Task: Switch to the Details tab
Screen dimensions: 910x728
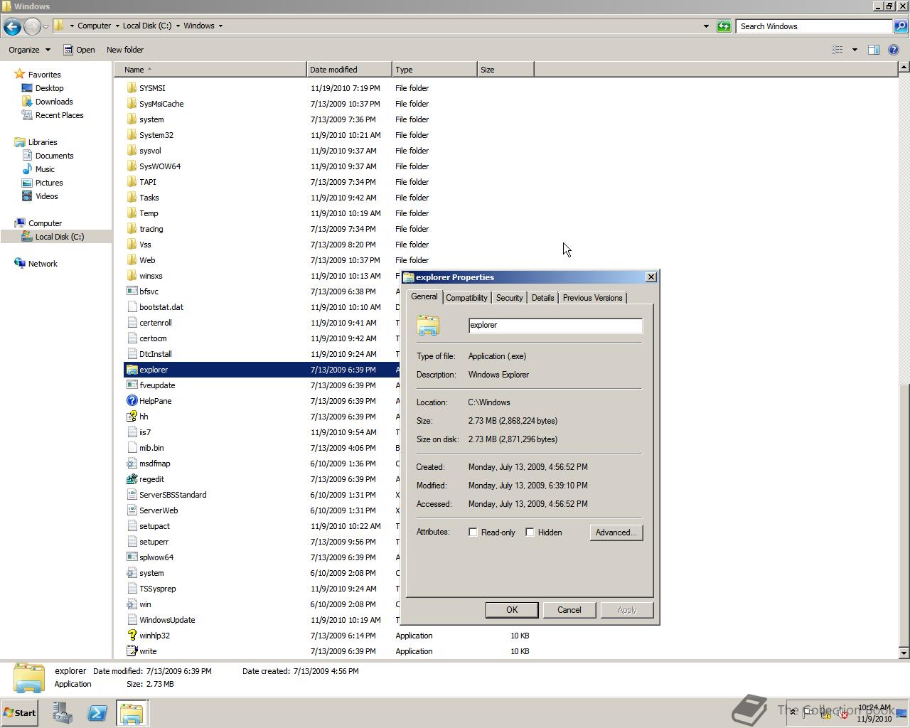Action: [542, 298]
